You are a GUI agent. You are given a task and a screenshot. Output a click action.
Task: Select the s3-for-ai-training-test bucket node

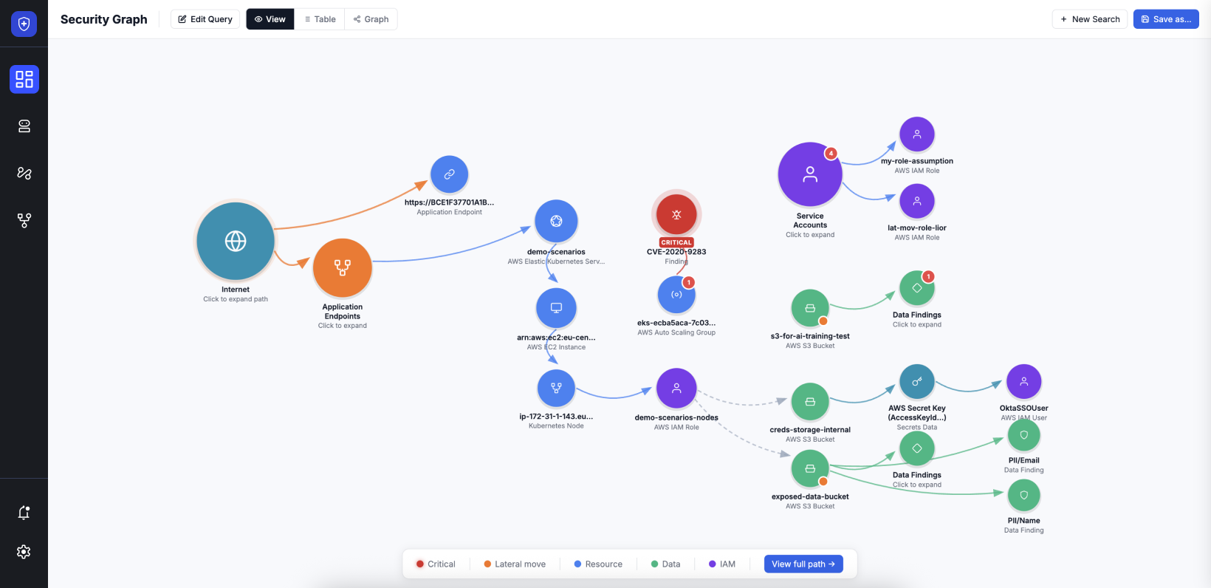point(810,308)
